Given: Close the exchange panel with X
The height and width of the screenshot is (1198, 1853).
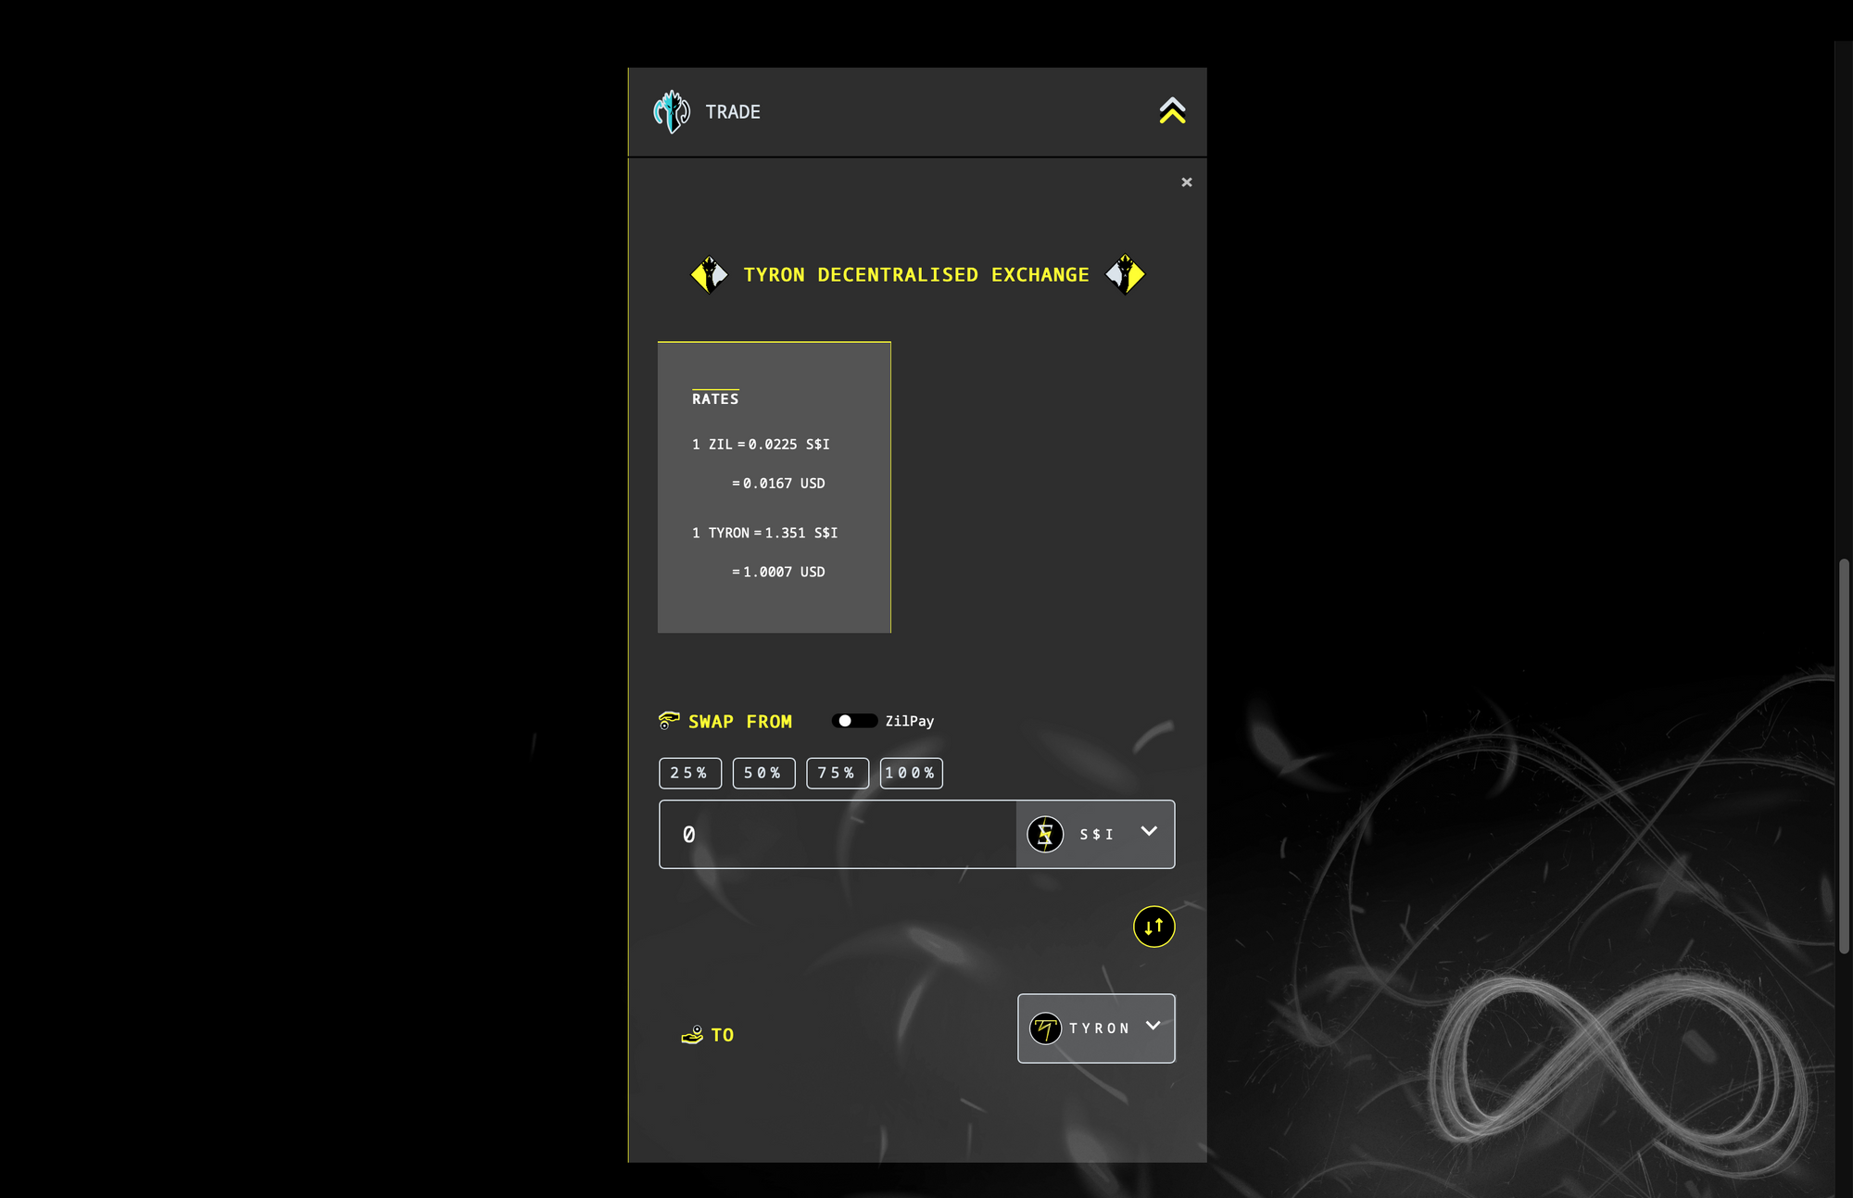Looking at the screenshot, I should pyautogui.click(x=1187, y=183).
